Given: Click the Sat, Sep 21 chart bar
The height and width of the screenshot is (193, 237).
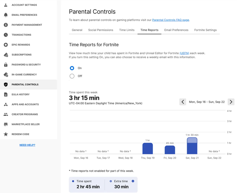Looking at the screenshot, I should click(192, 146).
